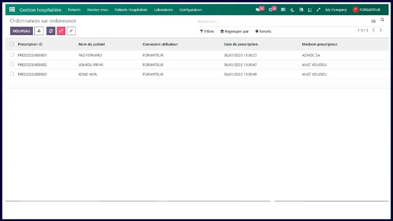Viewport: 393px width, 221px height.
Task: Click the search magnifier icon
Action: tap(382, 20)
